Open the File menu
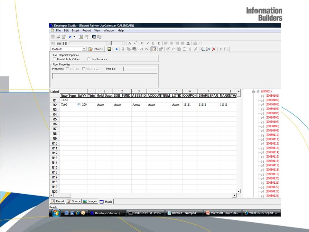 58,30
